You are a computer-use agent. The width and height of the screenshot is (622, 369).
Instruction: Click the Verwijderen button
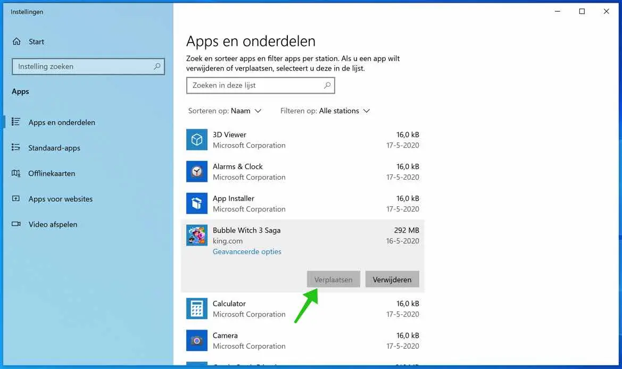(x=392, y=280)
